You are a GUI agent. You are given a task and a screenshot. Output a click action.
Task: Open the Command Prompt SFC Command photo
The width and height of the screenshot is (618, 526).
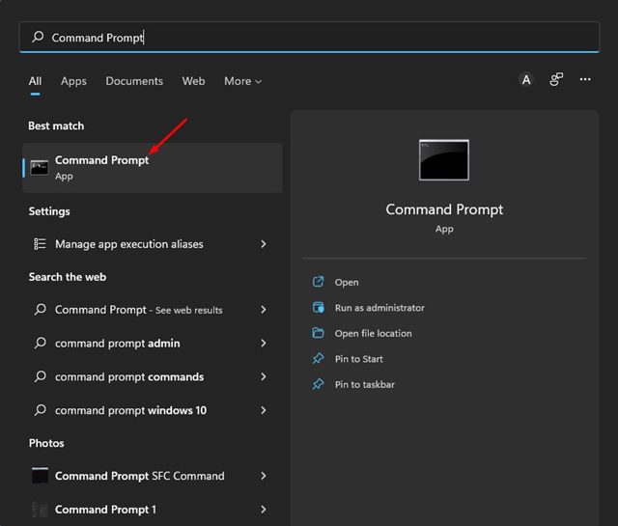pos(150,476)
